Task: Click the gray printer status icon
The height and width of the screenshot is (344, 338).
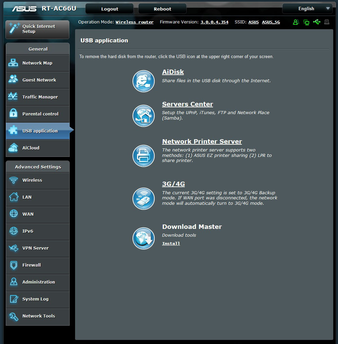Action: coord(327,22)
